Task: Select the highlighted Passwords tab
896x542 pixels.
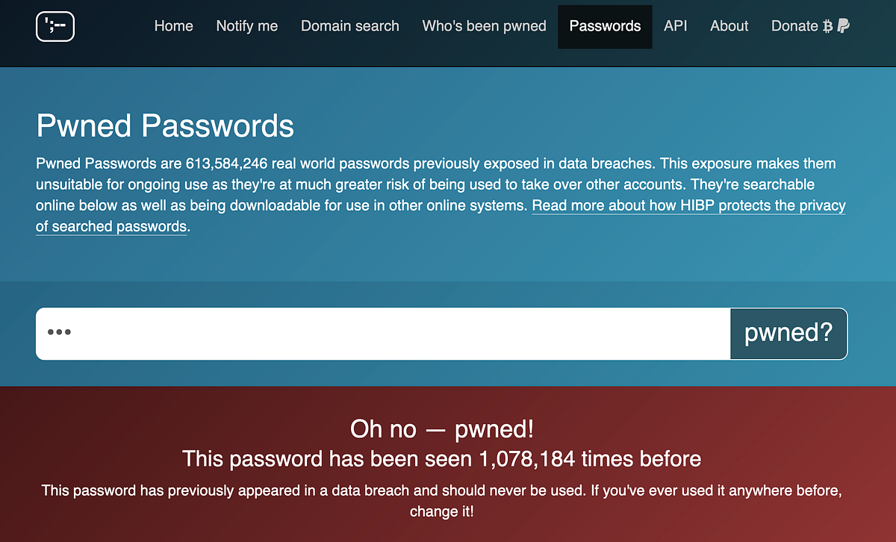Action: click(605, 25)
